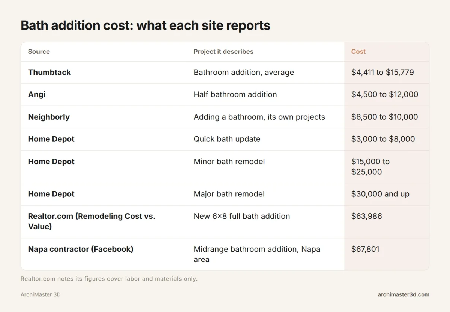Click 'Realtor.com (Remodeling Cost vs. Value)' cell
Viewport: 450px width, 312px height.
[91, 221]
